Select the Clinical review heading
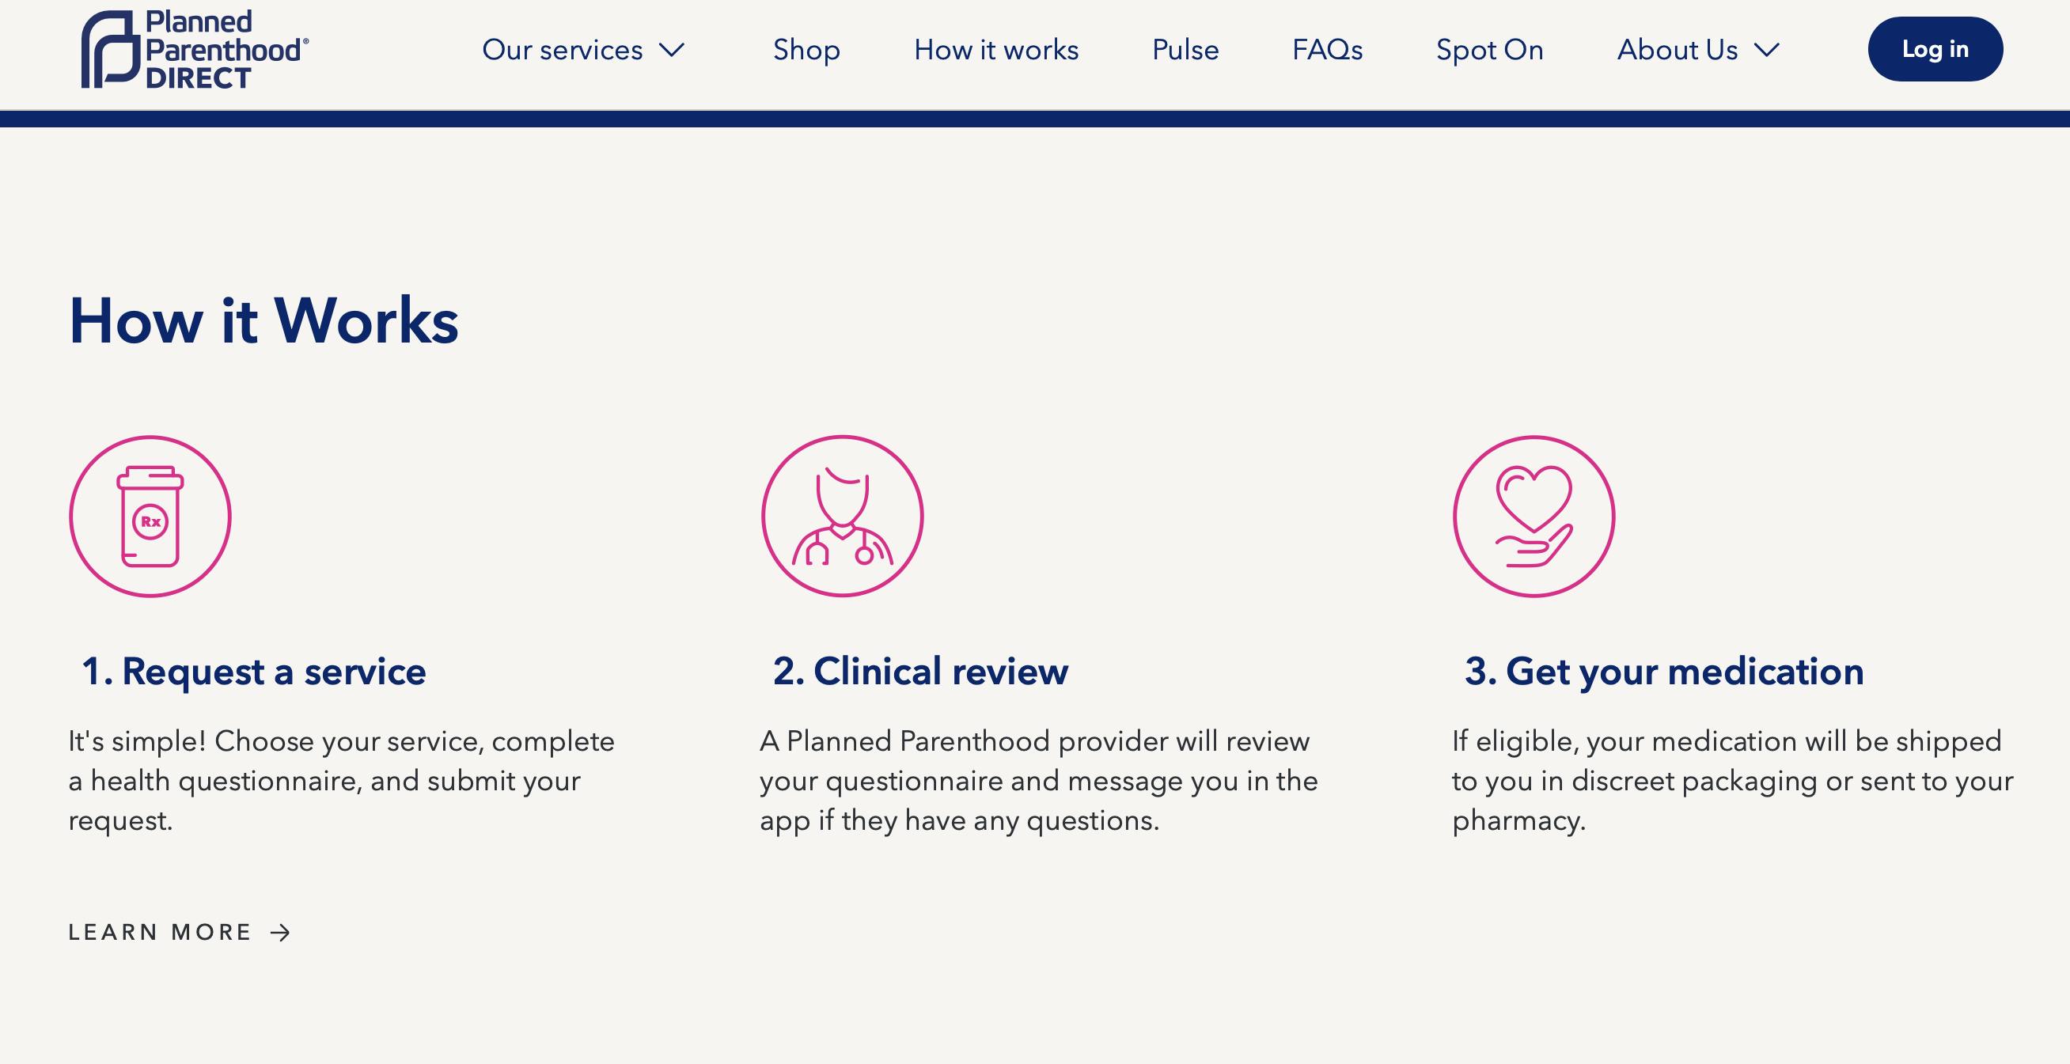Image resolution: width=2070 pixels, height=1064 pixels. (921, 672)
